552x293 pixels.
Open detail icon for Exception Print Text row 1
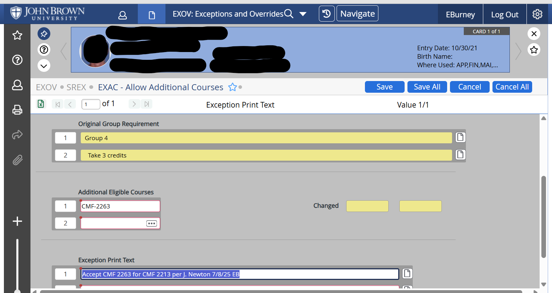tap(407, 274)
